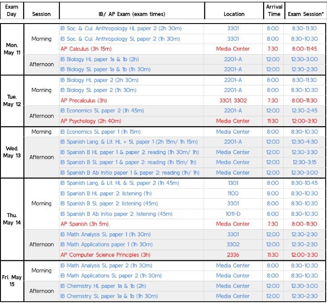Click exam session '12:30-3:15' for Spanish B SL

pyautogui.click(x=304, y=162)
